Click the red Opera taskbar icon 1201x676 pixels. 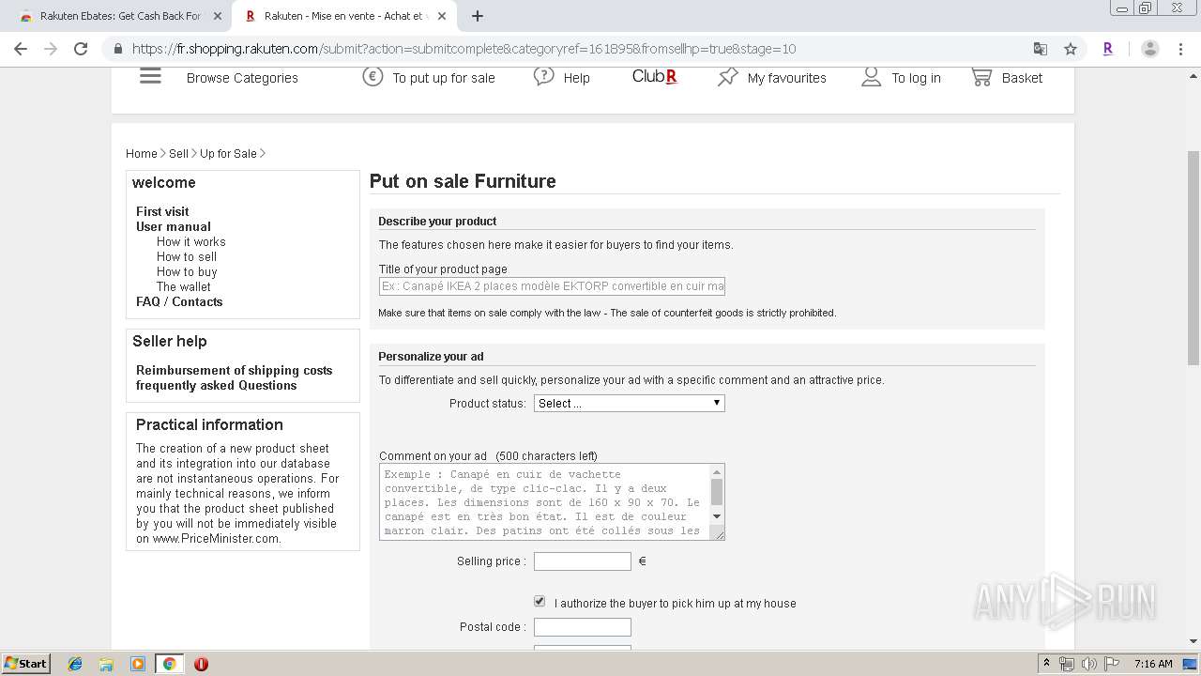click(x=201, y=664)
